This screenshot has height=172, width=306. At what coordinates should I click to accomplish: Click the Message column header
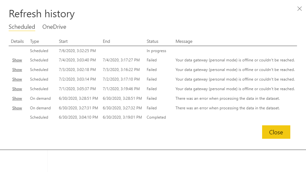click(x=184, y=41)
